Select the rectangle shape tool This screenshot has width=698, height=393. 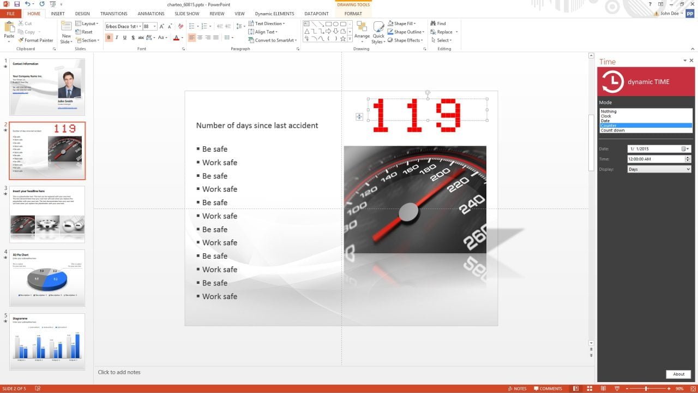point(327,23)
